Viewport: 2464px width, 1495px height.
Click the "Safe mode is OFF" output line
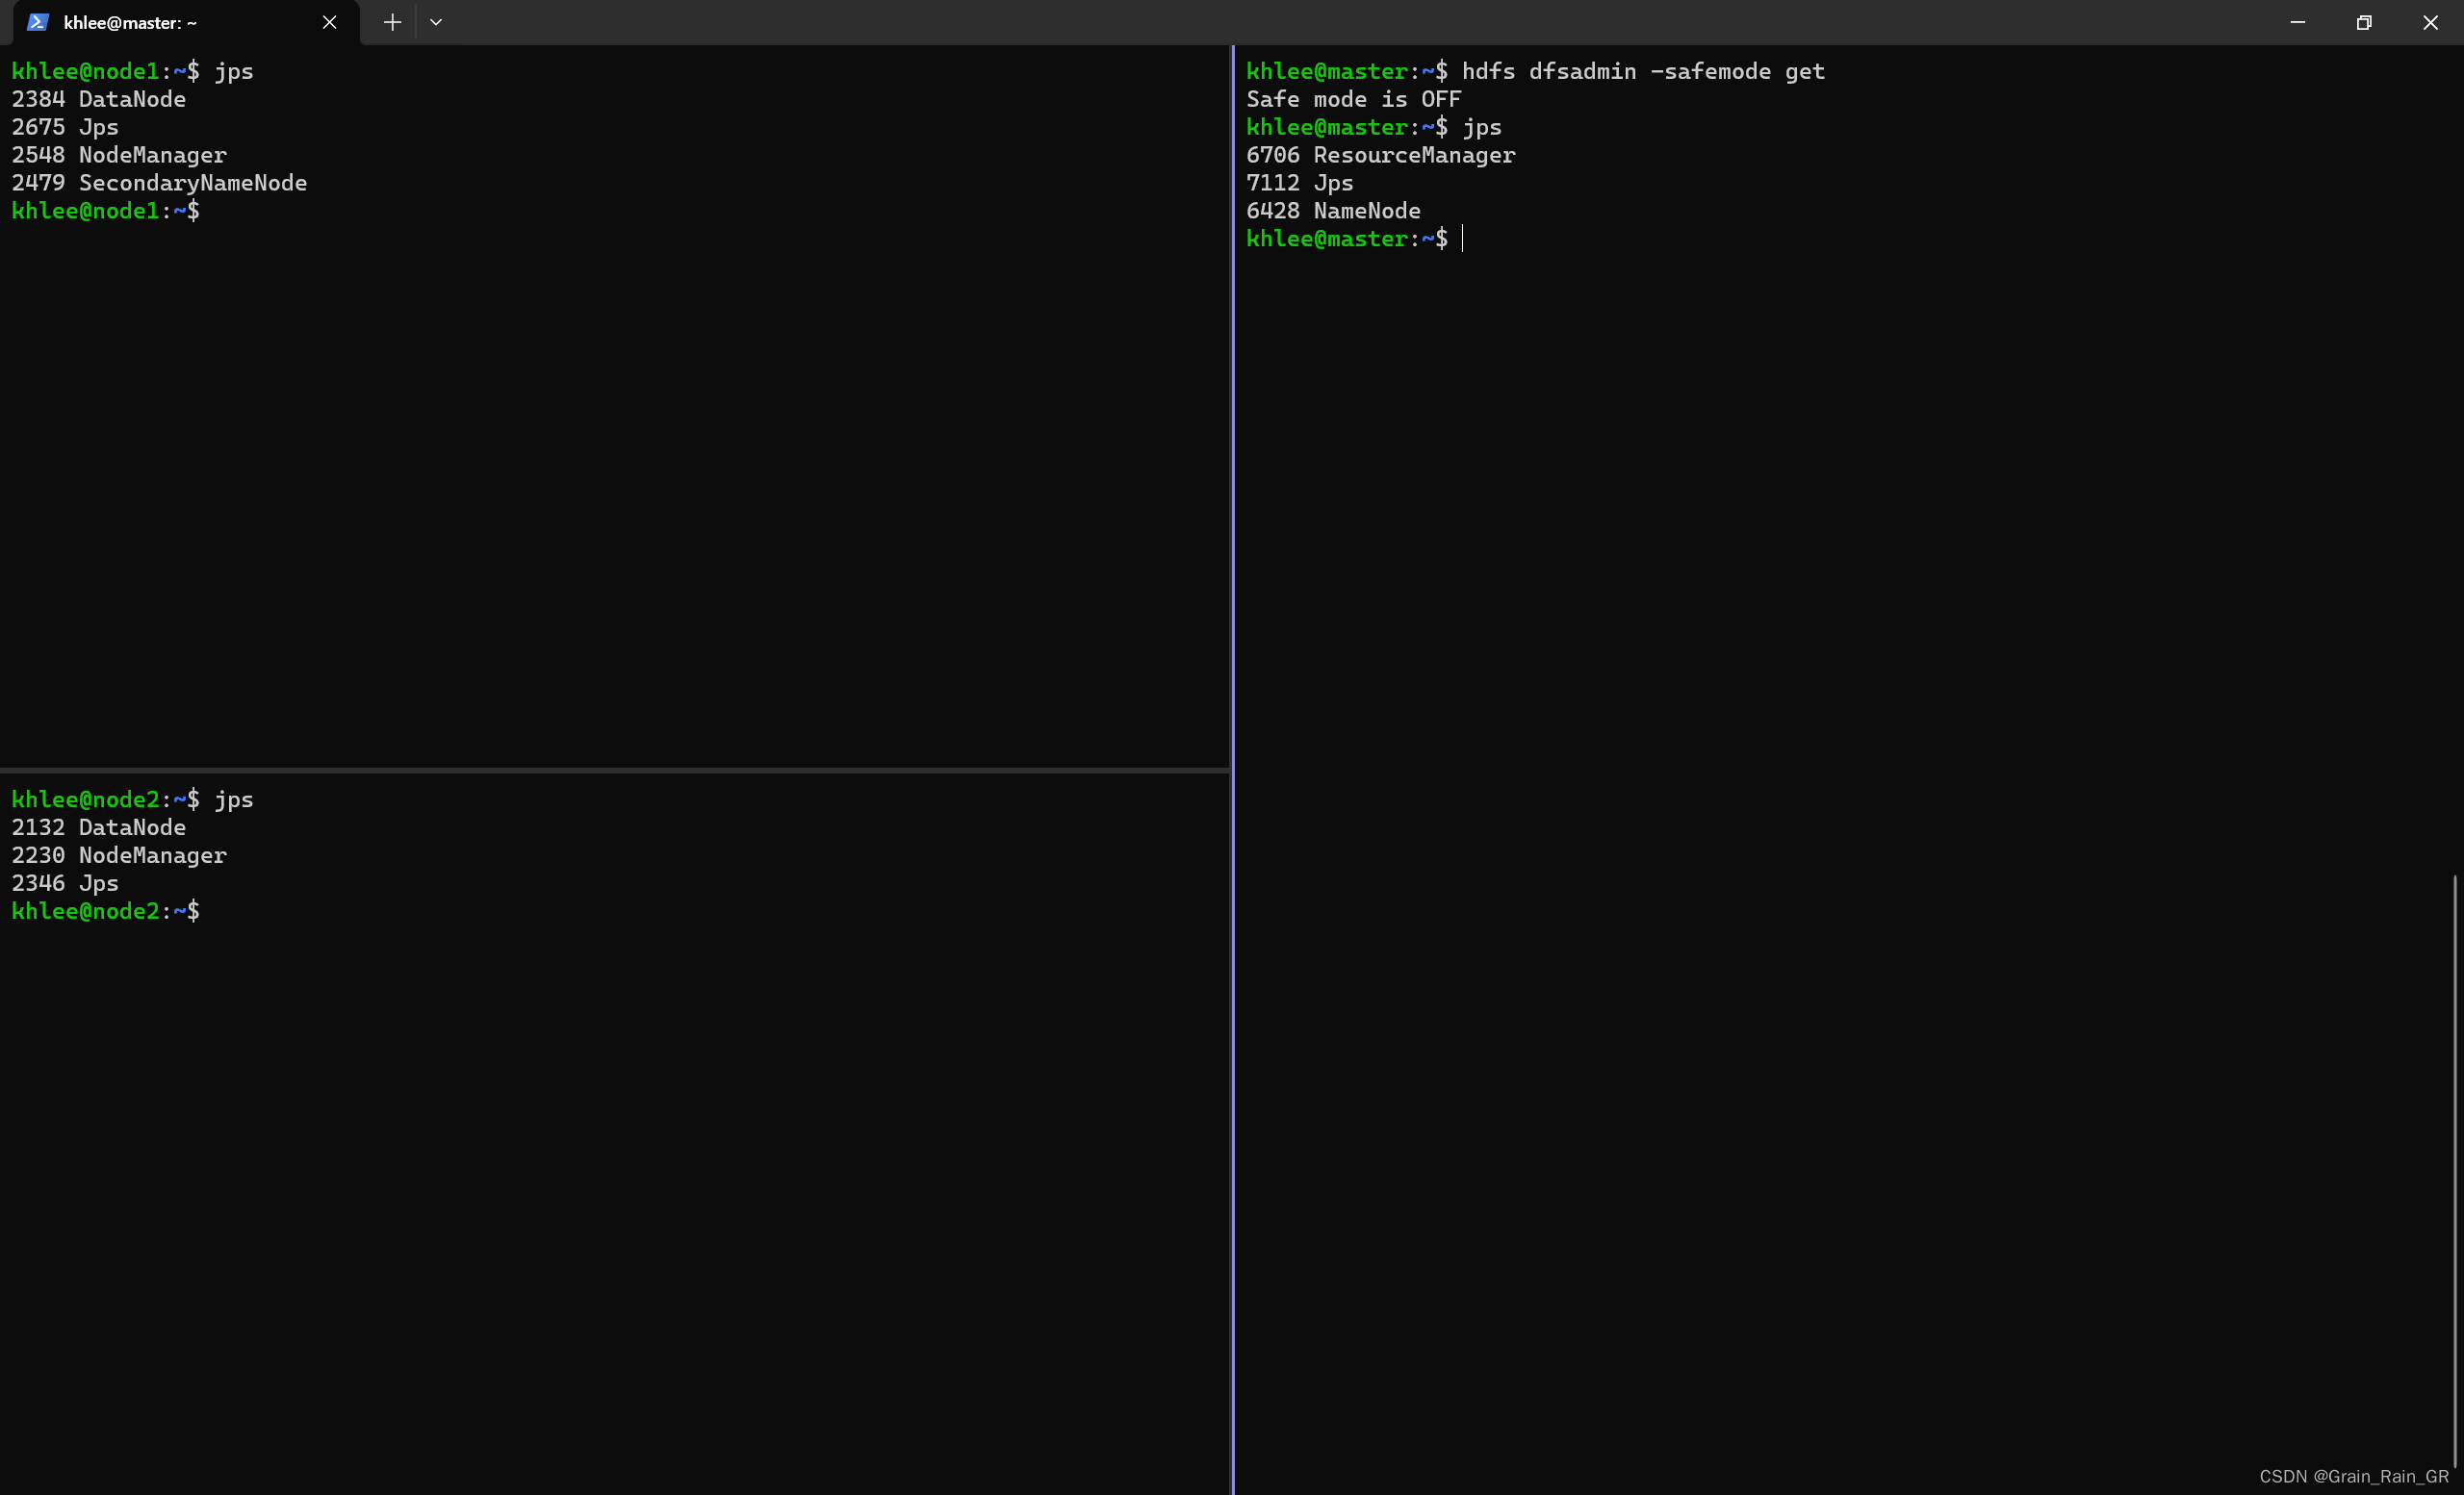click(x=1353, y=99)
